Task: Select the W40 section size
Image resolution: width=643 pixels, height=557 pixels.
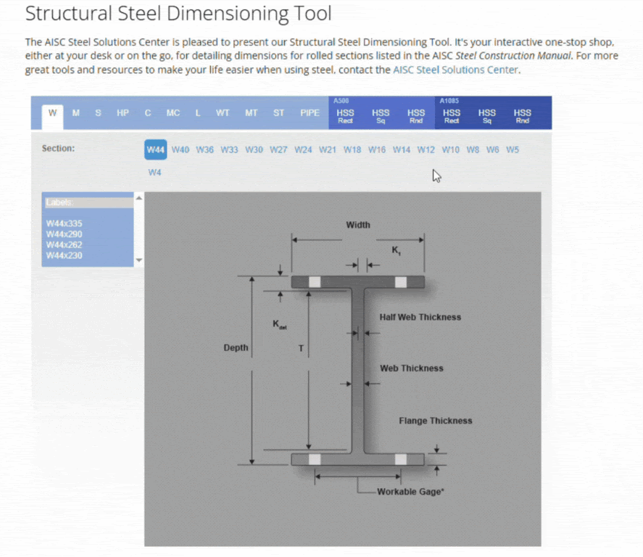Action: point(180,149)
